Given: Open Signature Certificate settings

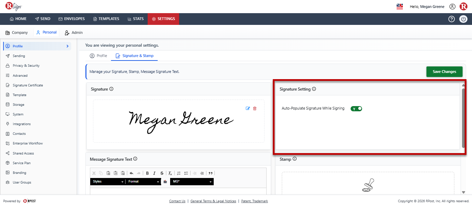Looking at the screenshot, I should pyautogui.click(x=37, y=85).
